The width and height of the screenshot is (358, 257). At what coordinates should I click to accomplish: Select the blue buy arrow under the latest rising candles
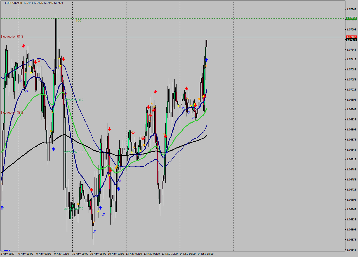[x=206, y=60]
